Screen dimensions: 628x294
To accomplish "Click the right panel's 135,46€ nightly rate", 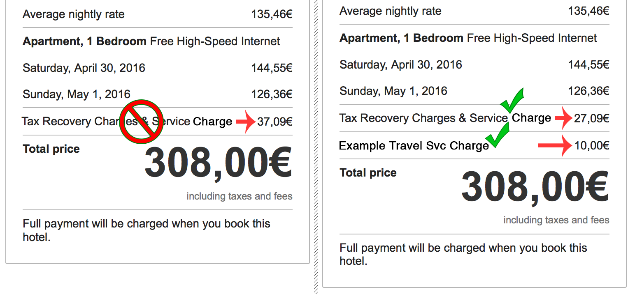I will [588, 11].
